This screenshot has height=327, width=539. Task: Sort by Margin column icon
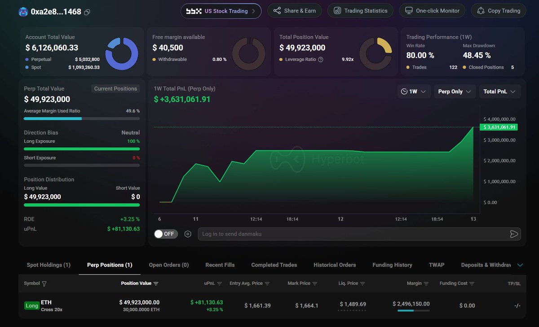point(426,283)
